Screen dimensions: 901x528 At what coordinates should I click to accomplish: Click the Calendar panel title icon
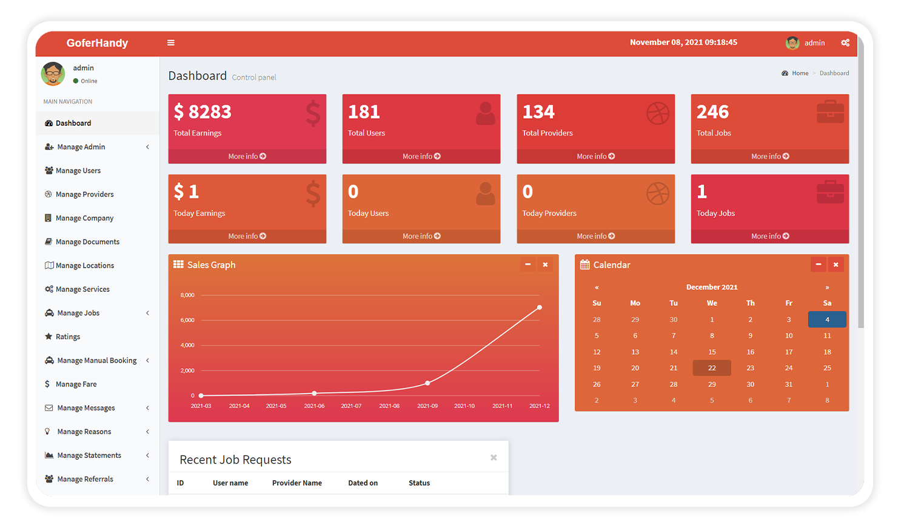tap(584, 265)
